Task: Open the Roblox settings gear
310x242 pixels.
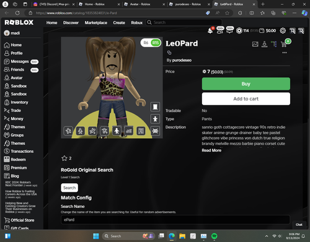Action: tap(283, 31)
